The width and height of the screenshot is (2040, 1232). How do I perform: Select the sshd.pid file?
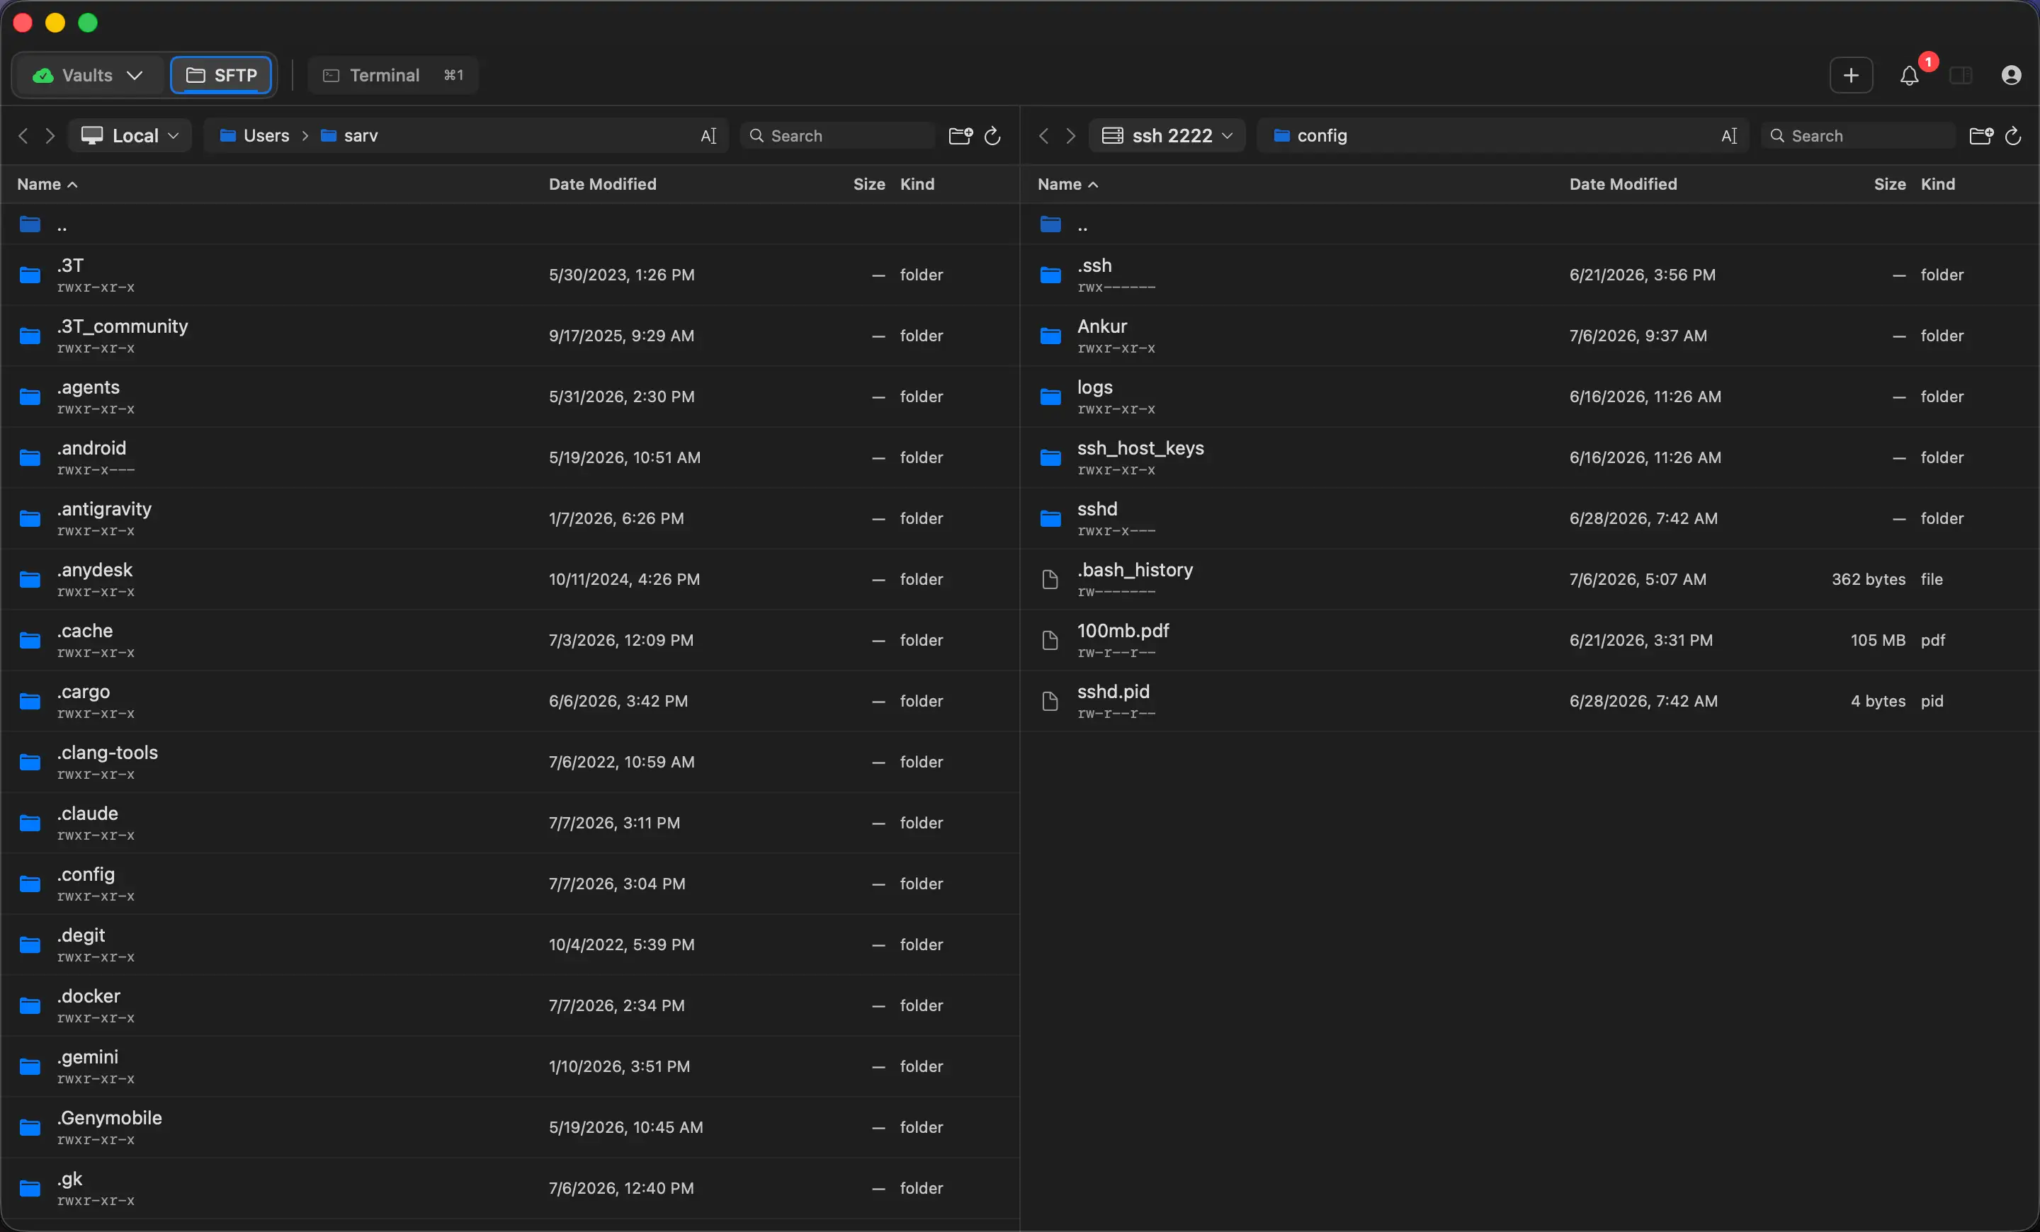(1530, 701)
